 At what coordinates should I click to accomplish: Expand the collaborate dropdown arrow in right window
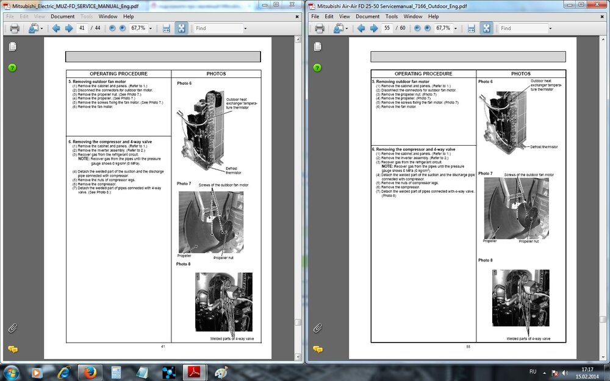pyautogui.click(x=347, y=29)
